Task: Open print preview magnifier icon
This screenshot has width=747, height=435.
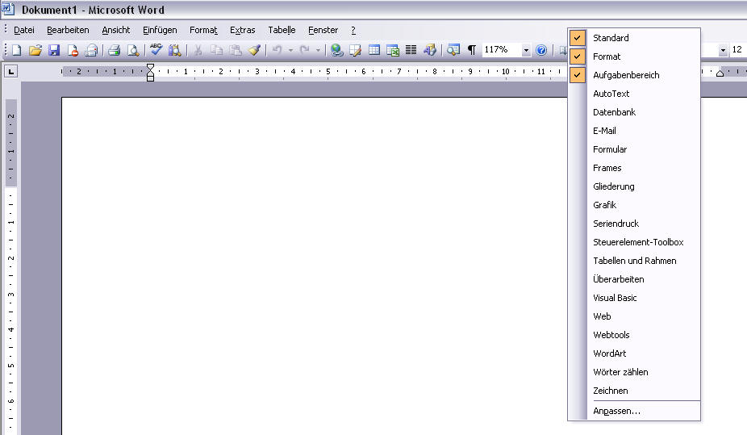Action: [133, 50]
